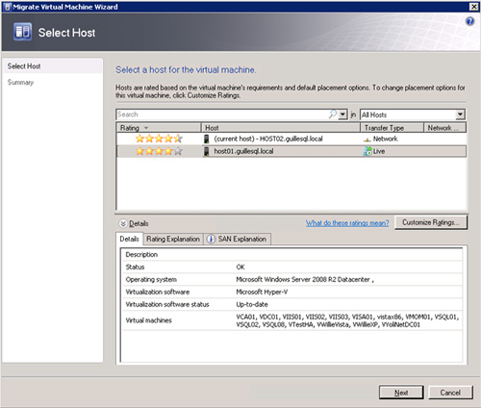The height and width of the screenshot is (408, 481).
Task: Select the Select Host wizard step
Action: (x=52, y=66)
